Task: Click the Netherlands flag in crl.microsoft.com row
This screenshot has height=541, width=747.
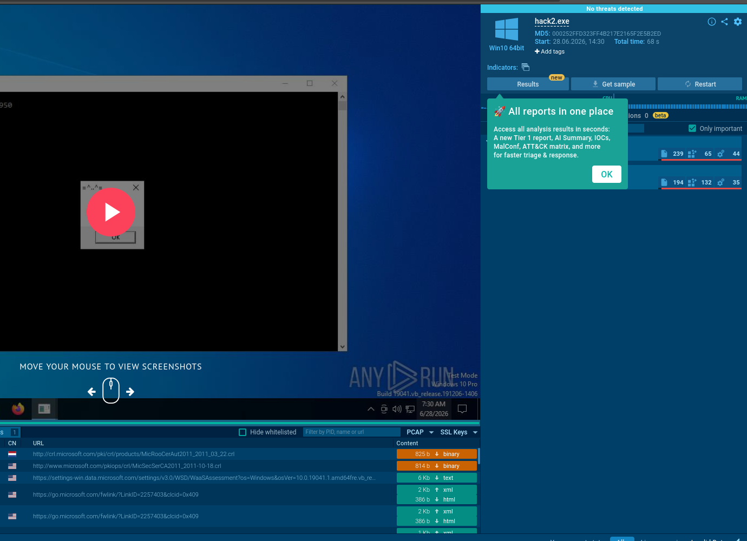Action: click(12, 454)
